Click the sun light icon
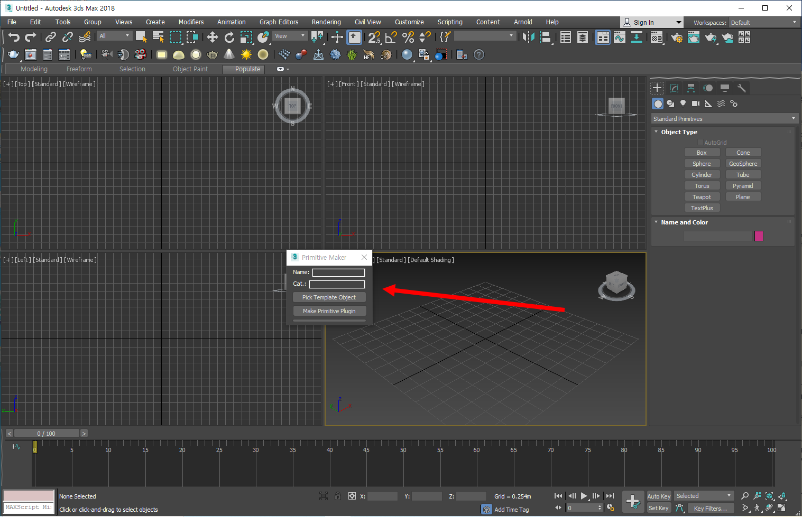The width and height of the screenshot is (802, 517). [246, 54]
